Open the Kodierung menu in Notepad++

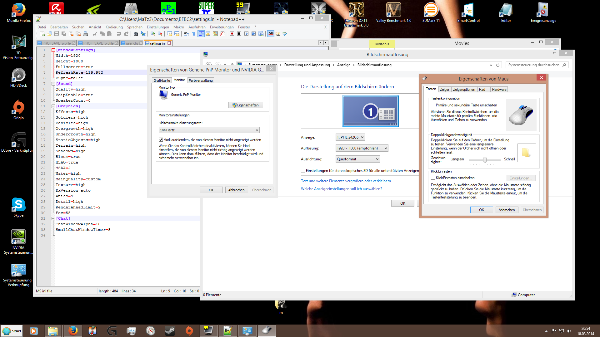114,27
